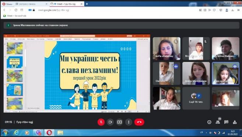Open the Meet bookmark in bookmarks bar
This screenshot has width=242, height=137.
point(15,16)
